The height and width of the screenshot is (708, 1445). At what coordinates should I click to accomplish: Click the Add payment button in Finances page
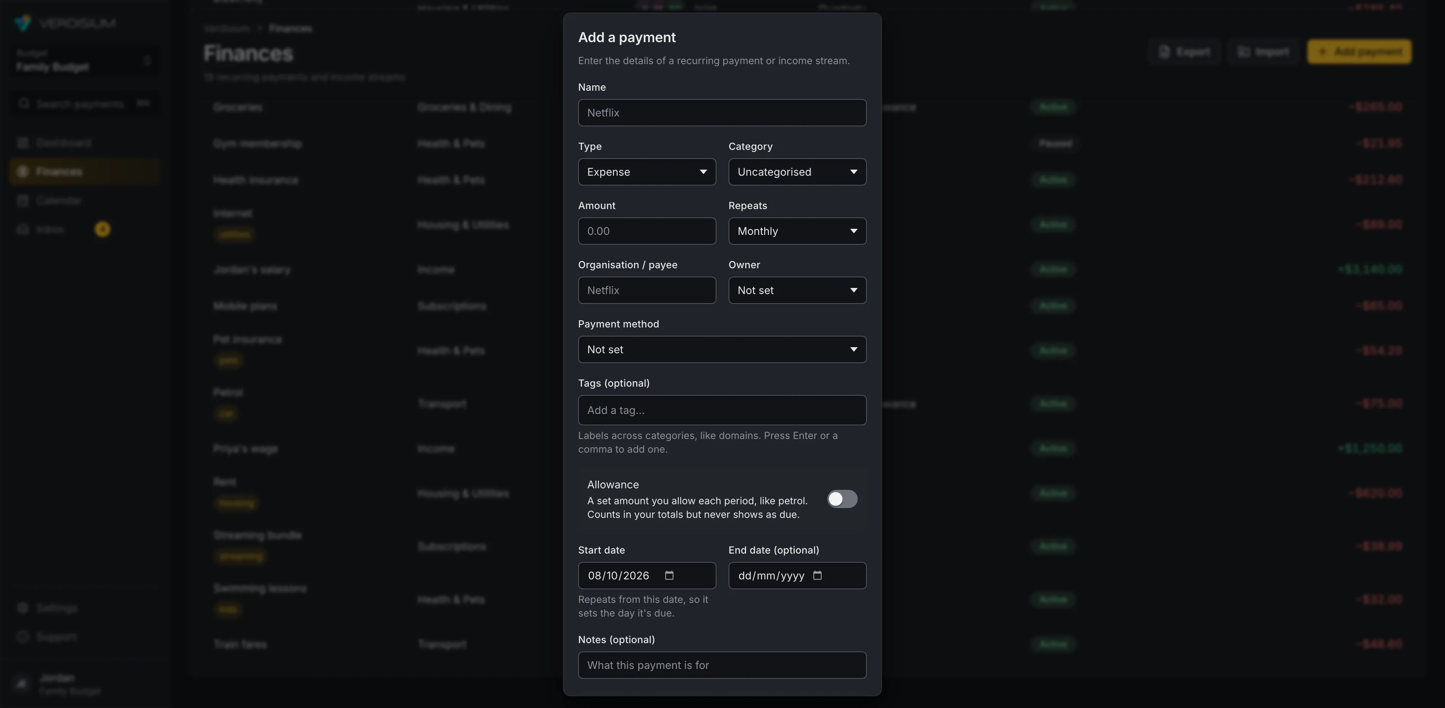click(x=1359, y=52)
